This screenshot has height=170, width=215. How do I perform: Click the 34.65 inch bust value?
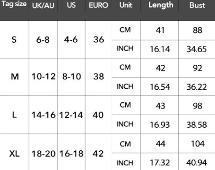[x=197, y=49]
